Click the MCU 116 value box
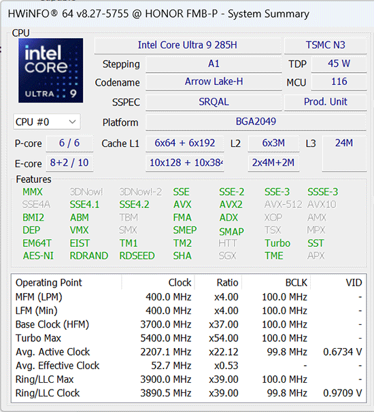This screenshot has width=374, height=412. pos(339,82)
